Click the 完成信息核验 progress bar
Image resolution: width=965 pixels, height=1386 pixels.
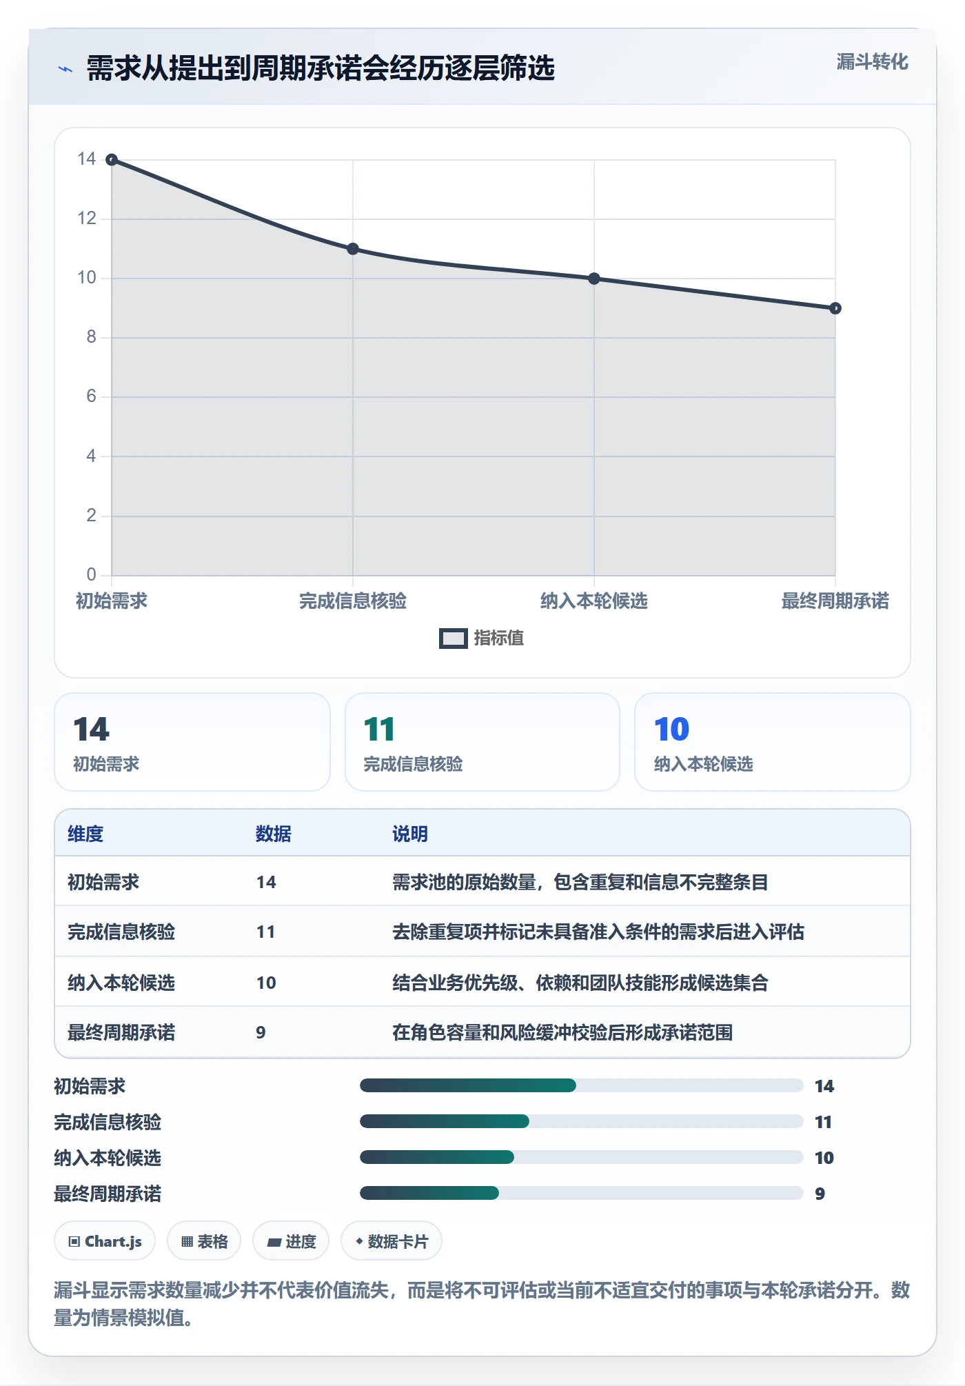pos(582,1121)
